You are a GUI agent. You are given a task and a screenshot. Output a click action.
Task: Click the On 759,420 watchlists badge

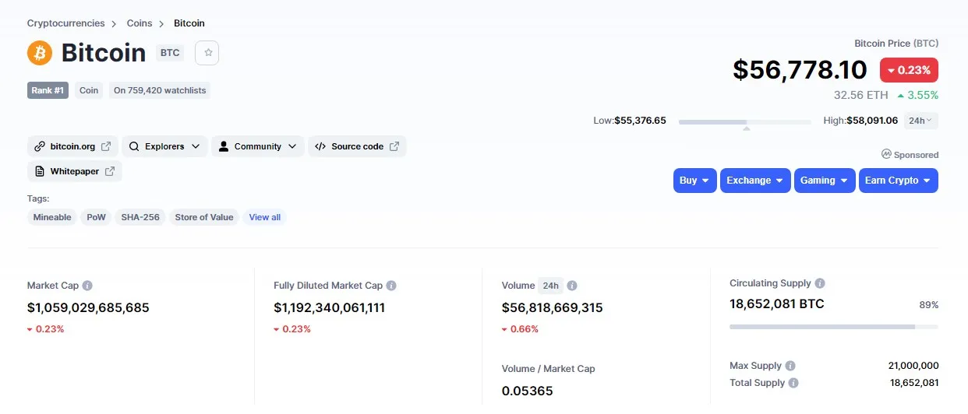(x=160, y=90)
